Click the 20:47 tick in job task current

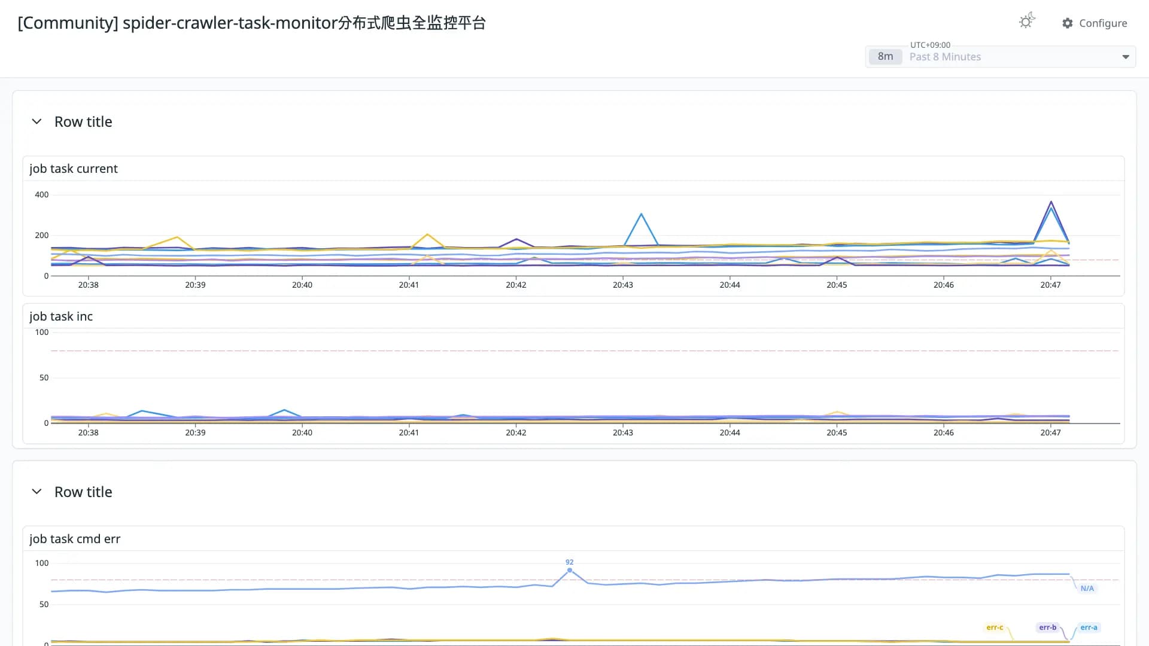click(x=1050, y=285)
